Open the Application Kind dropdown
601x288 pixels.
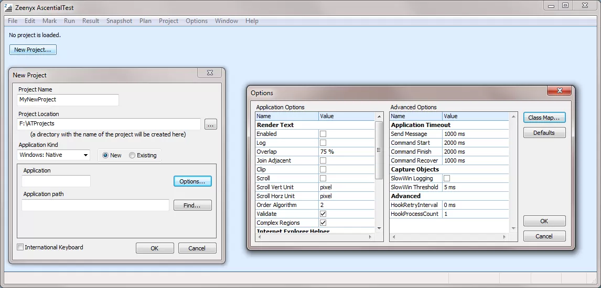pyautogui.click(x=53, y=155)
